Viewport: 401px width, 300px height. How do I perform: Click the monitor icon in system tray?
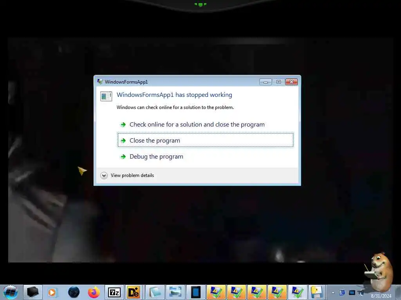352,293
